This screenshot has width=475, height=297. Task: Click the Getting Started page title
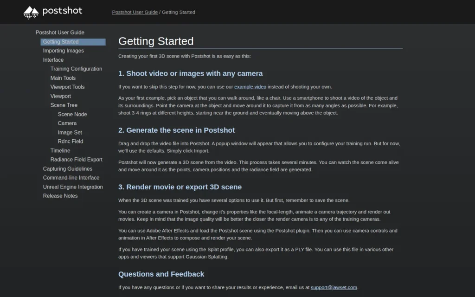156,41
